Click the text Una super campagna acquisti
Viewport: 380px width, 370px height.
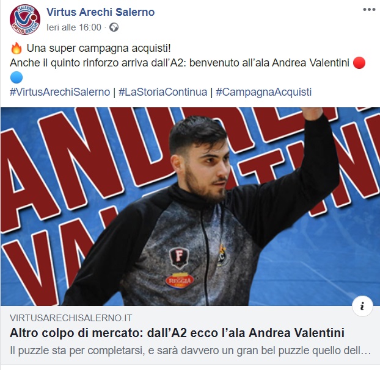click(98, 48)
